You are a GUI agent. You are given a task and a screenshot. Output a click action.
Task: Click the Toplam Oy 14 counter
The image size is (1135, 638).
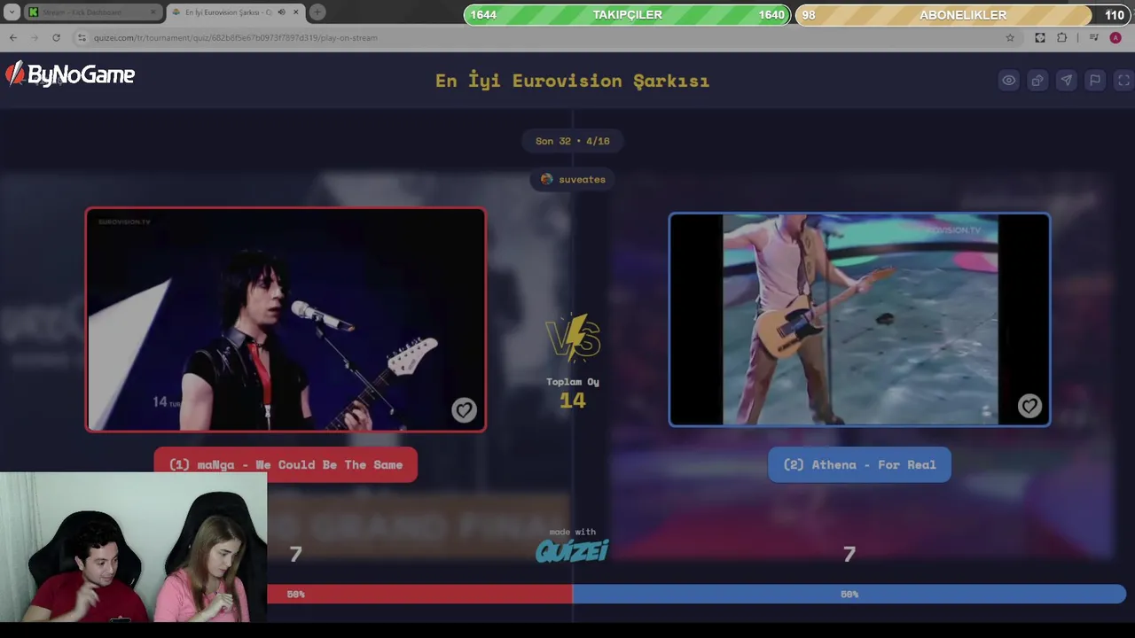pos(573,393)
